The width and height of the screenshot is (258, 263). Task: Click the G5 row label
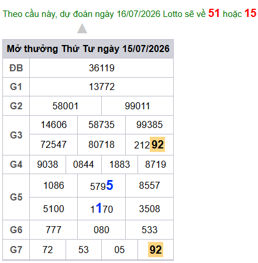coord(16,197)
